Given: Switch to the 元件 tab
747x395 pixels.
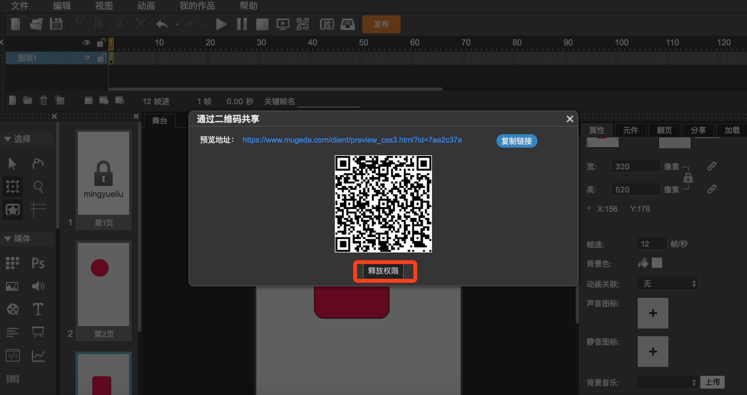Looking at the screenshot, I should [x=630, y=130].
